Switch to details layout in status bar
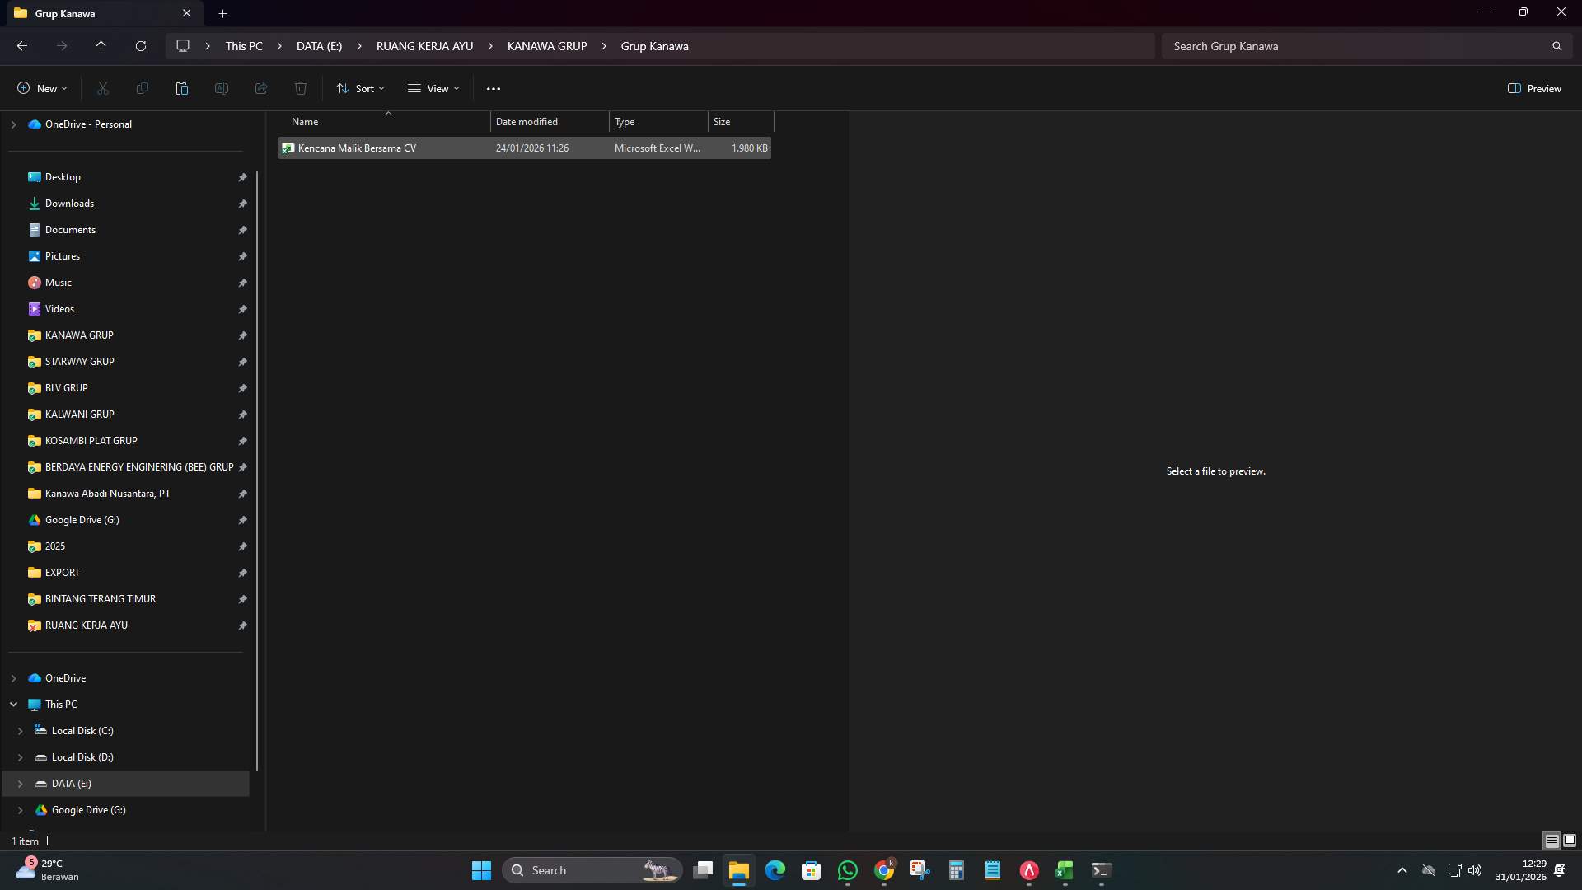 tap(1551, 841)
